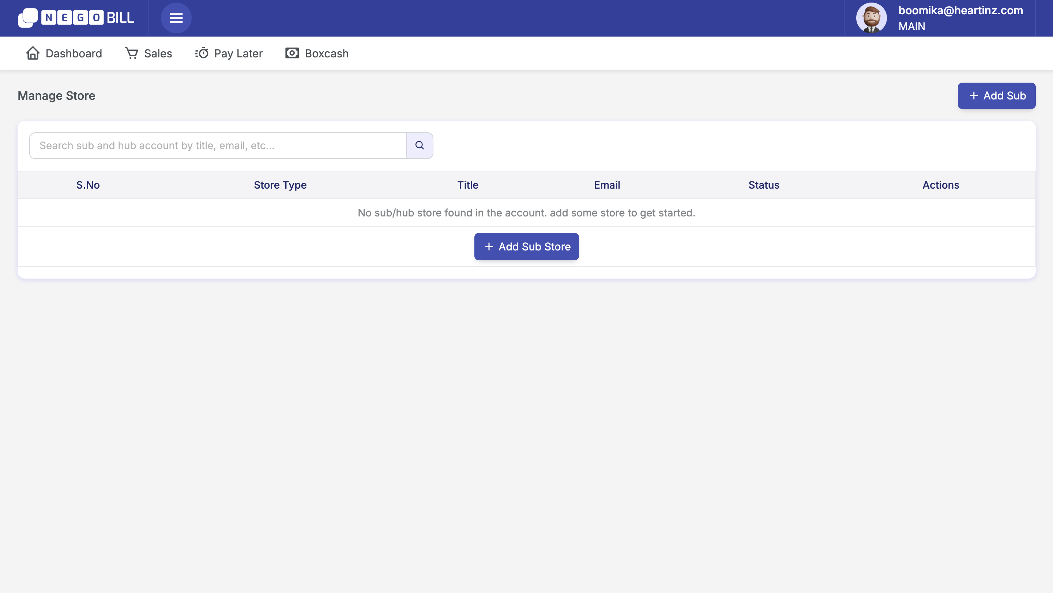Click the Pay Later timer icon

point(202,53)
